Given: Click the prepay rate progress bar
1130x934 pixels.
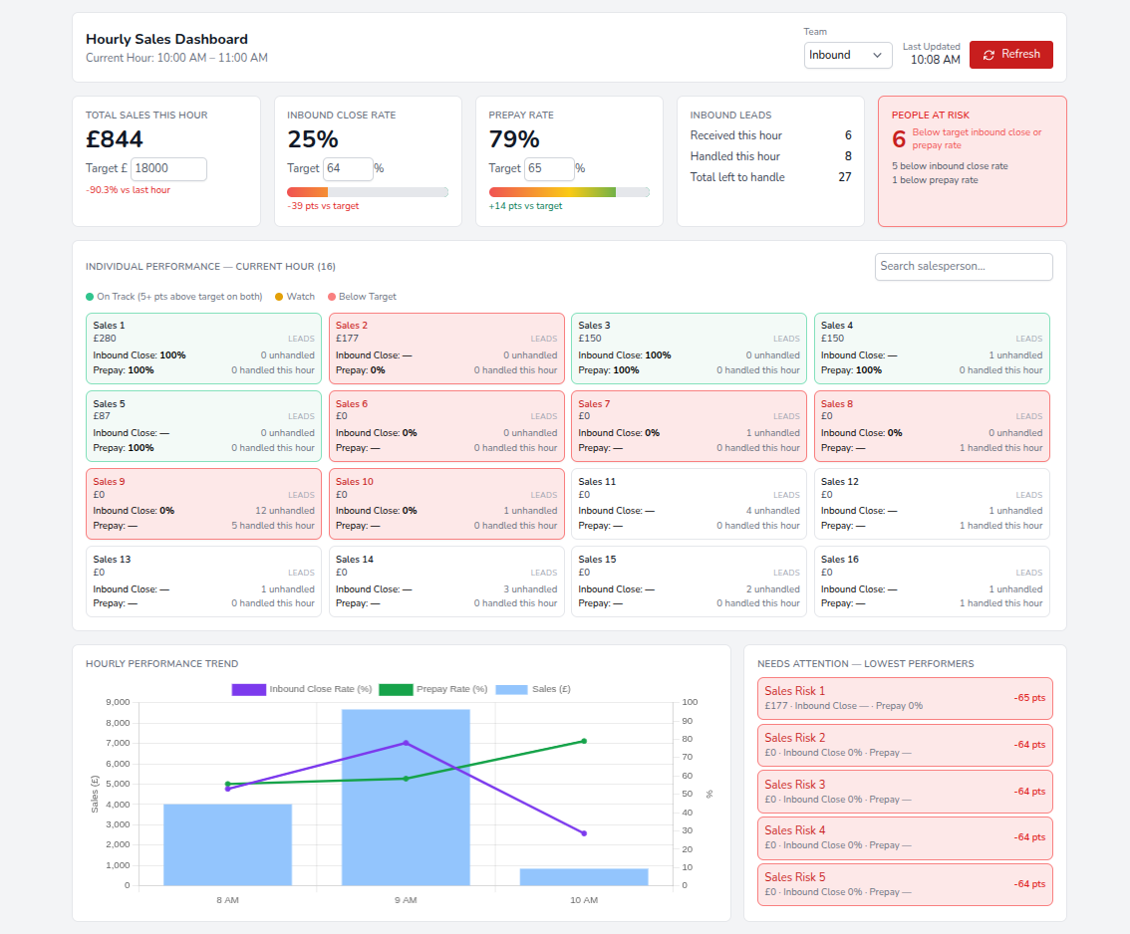Looking at the screenshot, I should (x=569, y=192).
